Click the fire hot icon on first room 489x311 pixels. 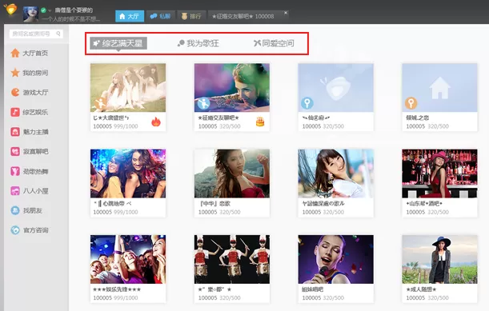coord(156,122)
